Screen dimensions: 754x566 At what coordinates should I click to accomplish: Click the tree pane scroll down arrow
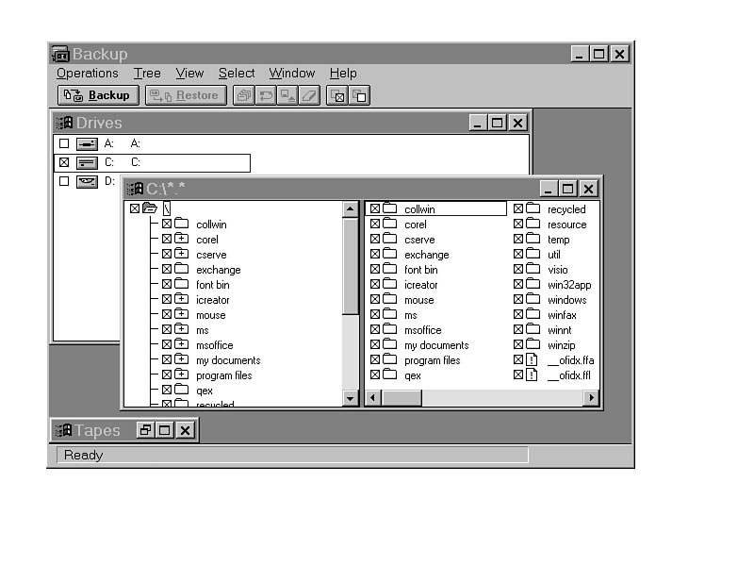(x=351, y=398)
